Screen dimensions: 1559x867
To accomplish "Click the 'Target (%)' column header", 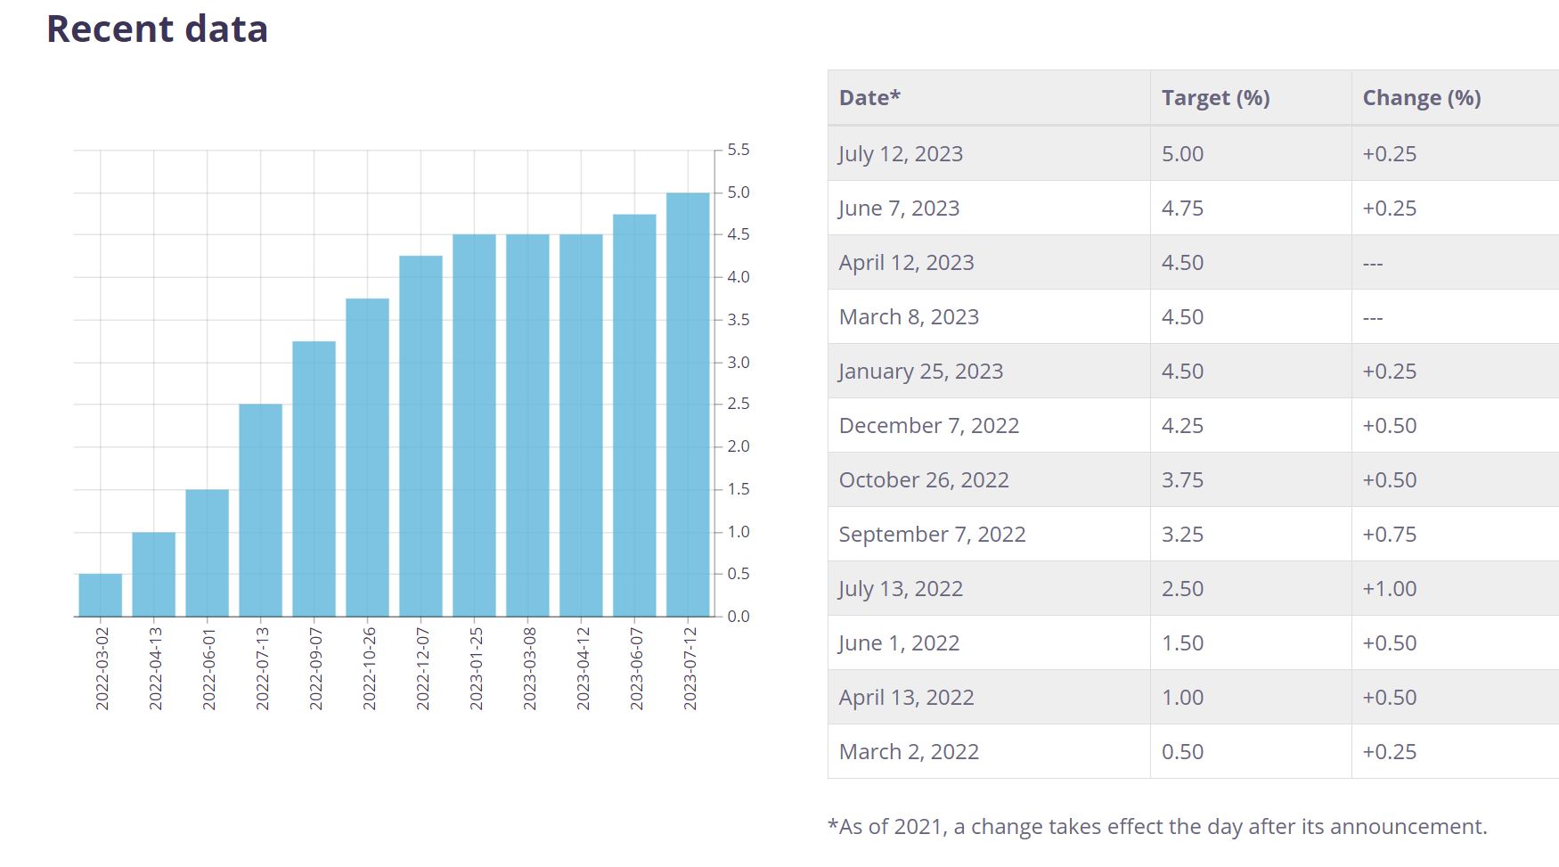I will point(1251,98).
